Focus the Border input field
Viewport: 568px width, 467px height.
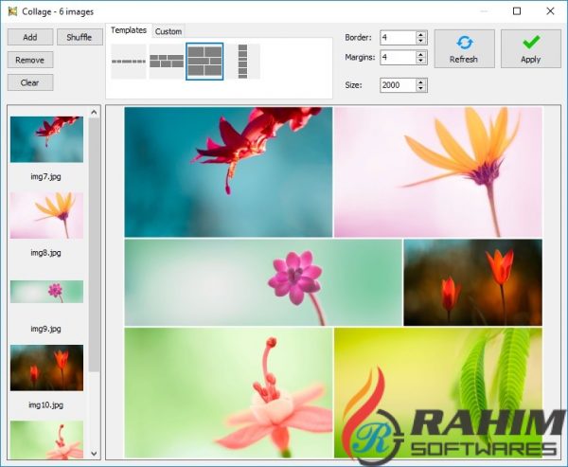click(398, 37)
